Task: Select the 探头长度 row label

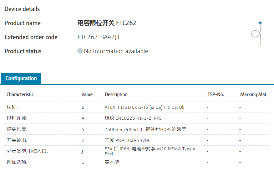Action: 17,129
